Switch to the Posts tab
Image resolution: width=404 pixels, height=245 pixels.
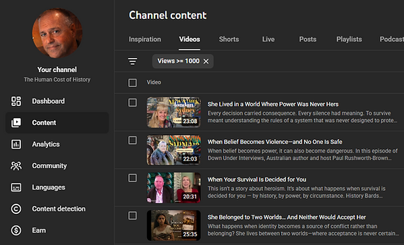click(x=308, y=39)
